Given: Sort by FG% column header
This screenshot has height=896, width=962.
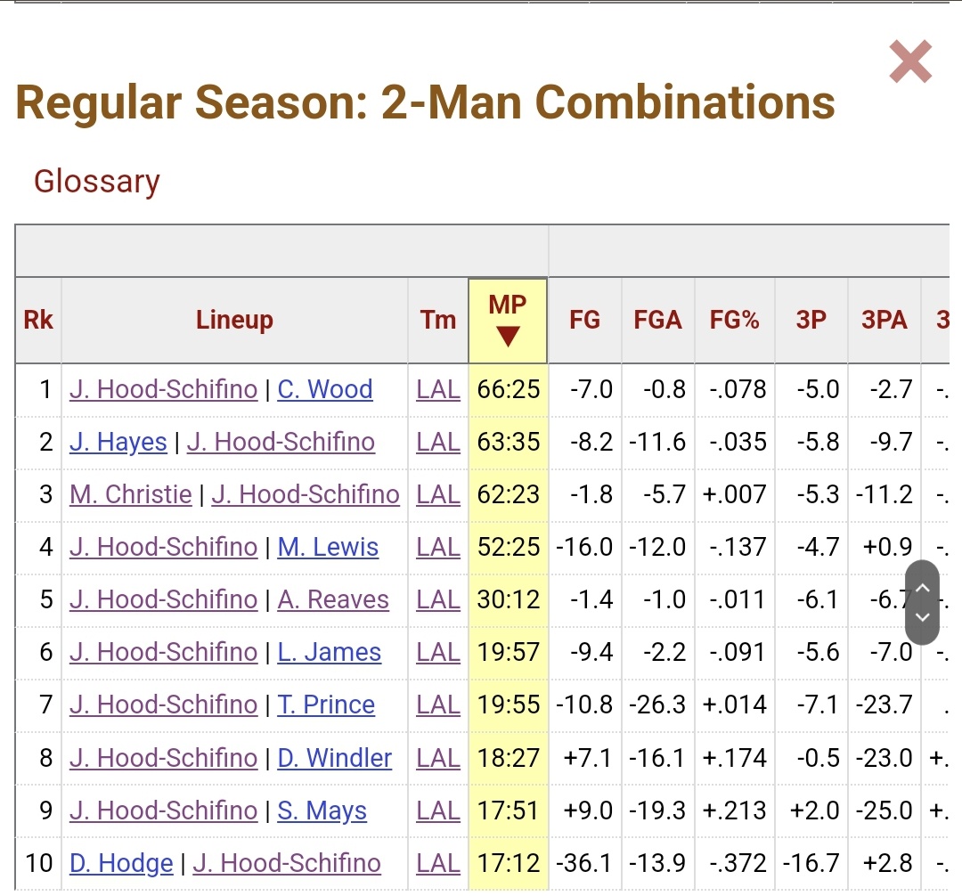Looking at the screenshot, I should click(x=734, y=320).
